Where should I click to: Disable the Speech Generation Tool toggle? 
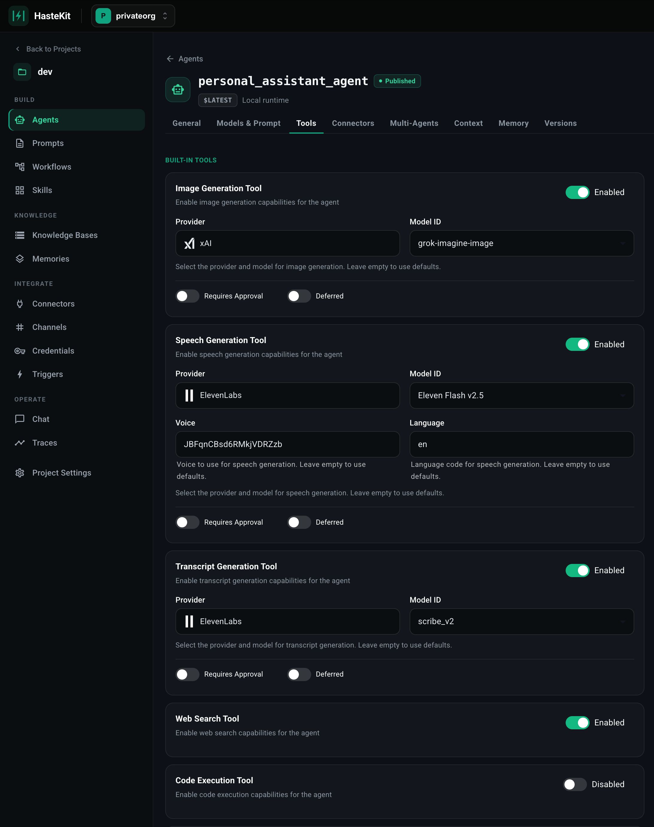pos(577,344)
